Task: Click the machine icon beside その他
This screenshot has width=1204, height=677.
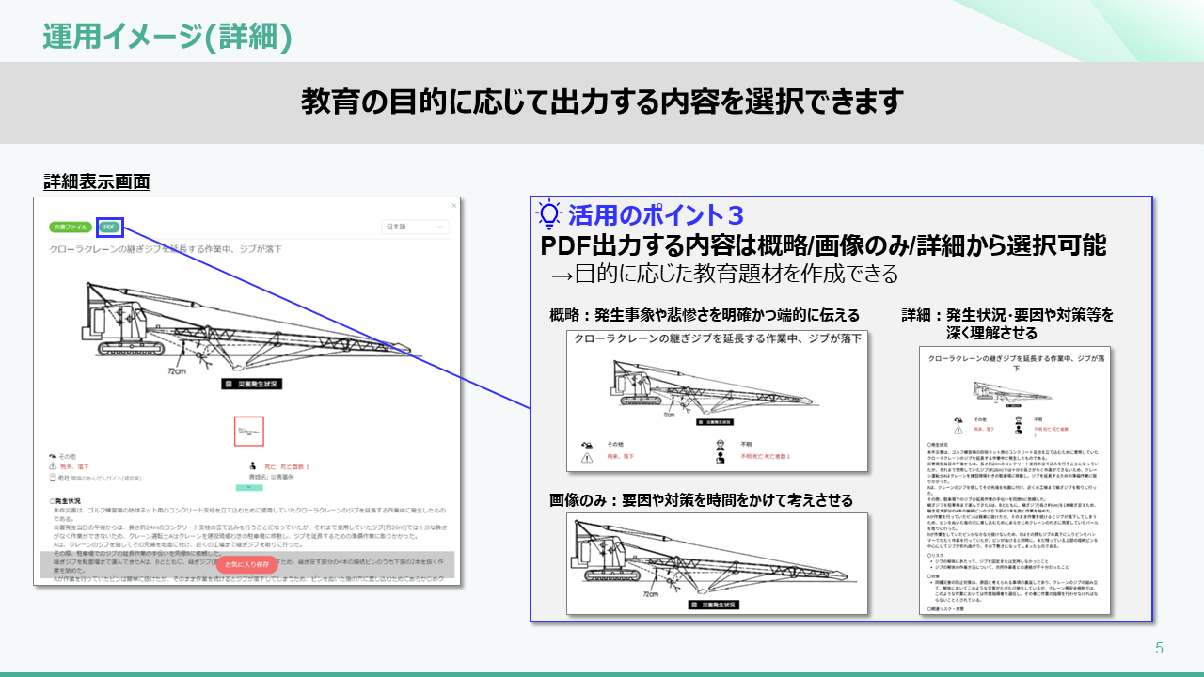Action: click(53, 454)
